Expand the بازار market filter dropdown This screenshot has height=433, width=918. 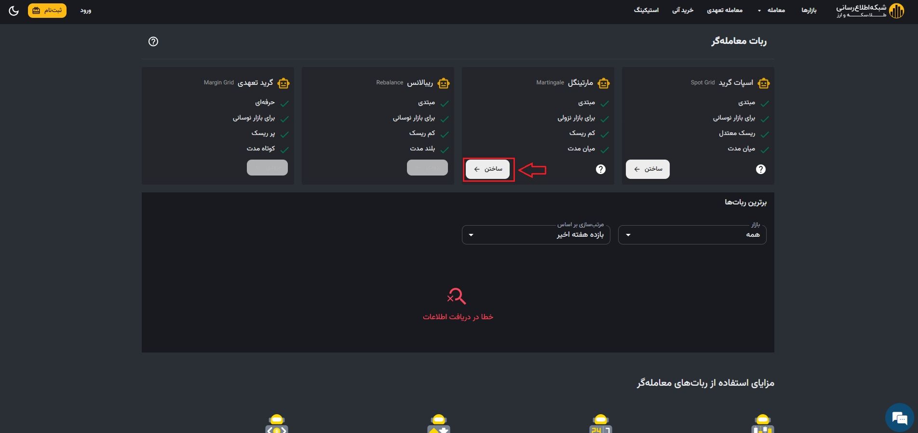[692, 235]
